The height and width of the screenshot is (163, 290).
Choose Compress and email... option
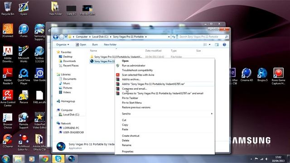click(135, 89)
